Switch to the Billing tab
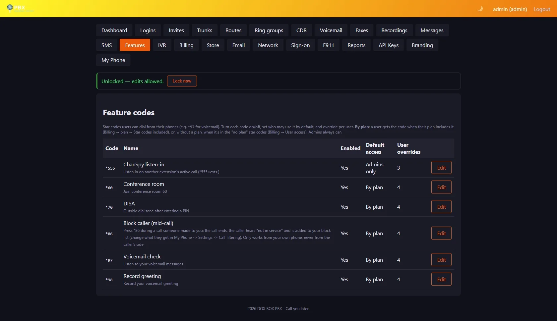The width and height of the screenshot is (557, 321). [186, 45]
